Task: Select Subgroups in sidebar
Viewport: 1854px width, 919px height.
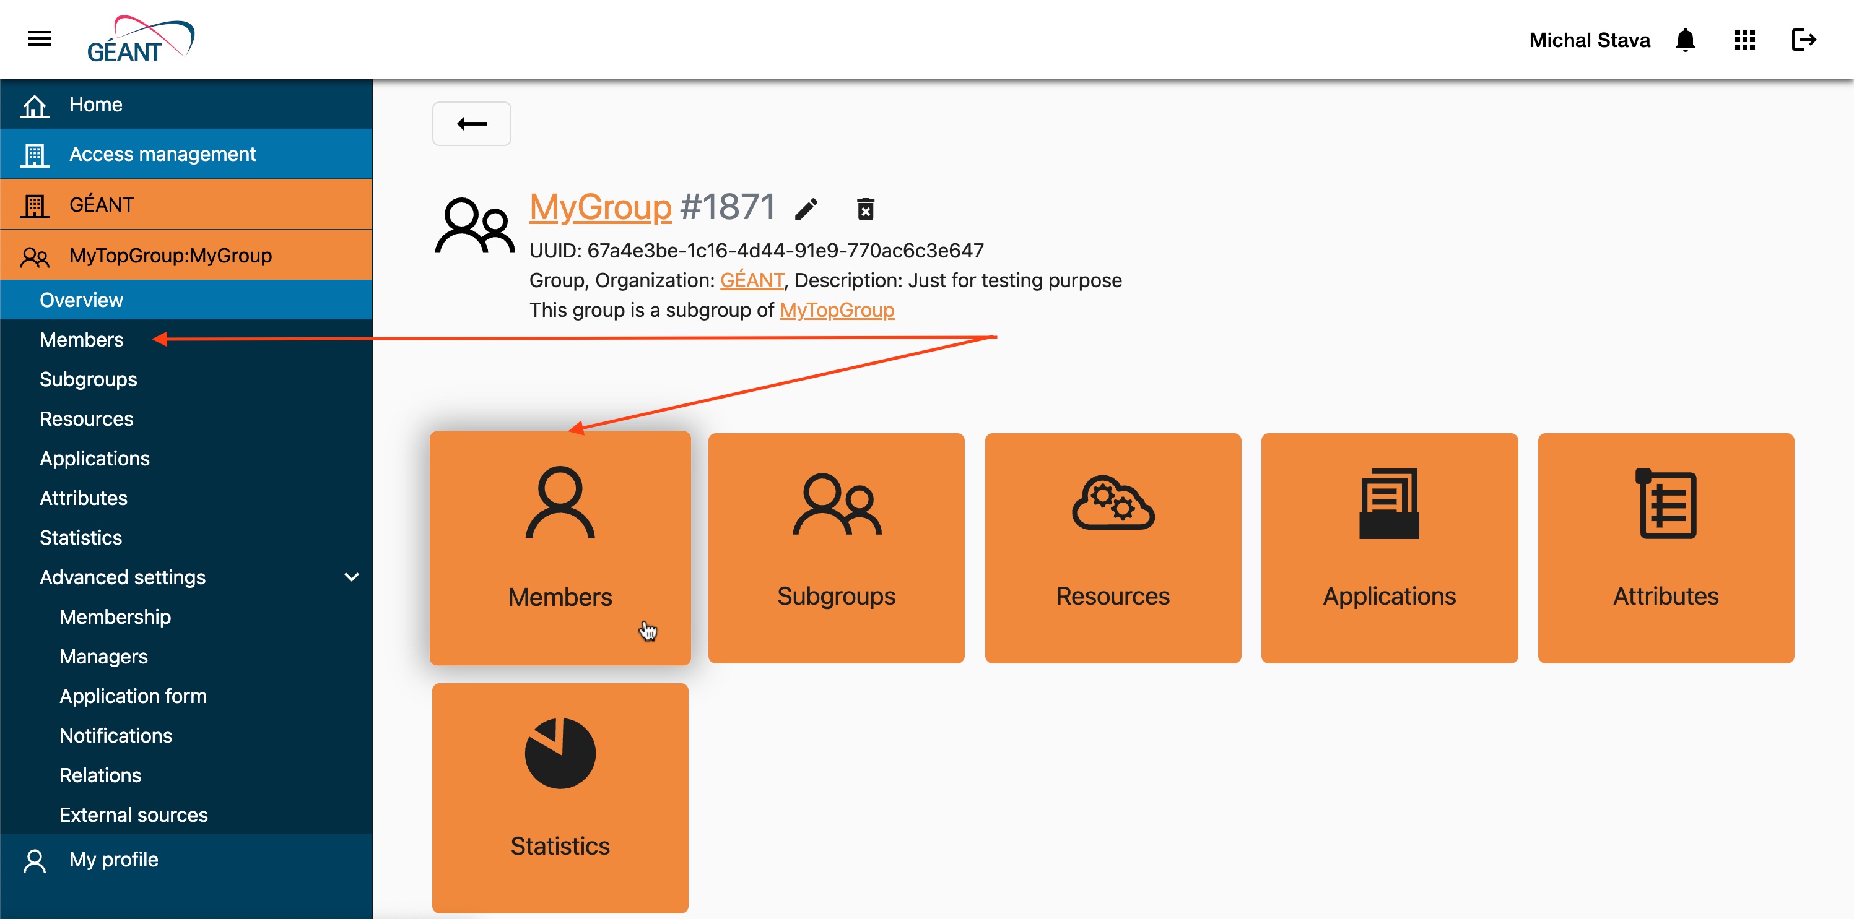Action: (186, 379)
